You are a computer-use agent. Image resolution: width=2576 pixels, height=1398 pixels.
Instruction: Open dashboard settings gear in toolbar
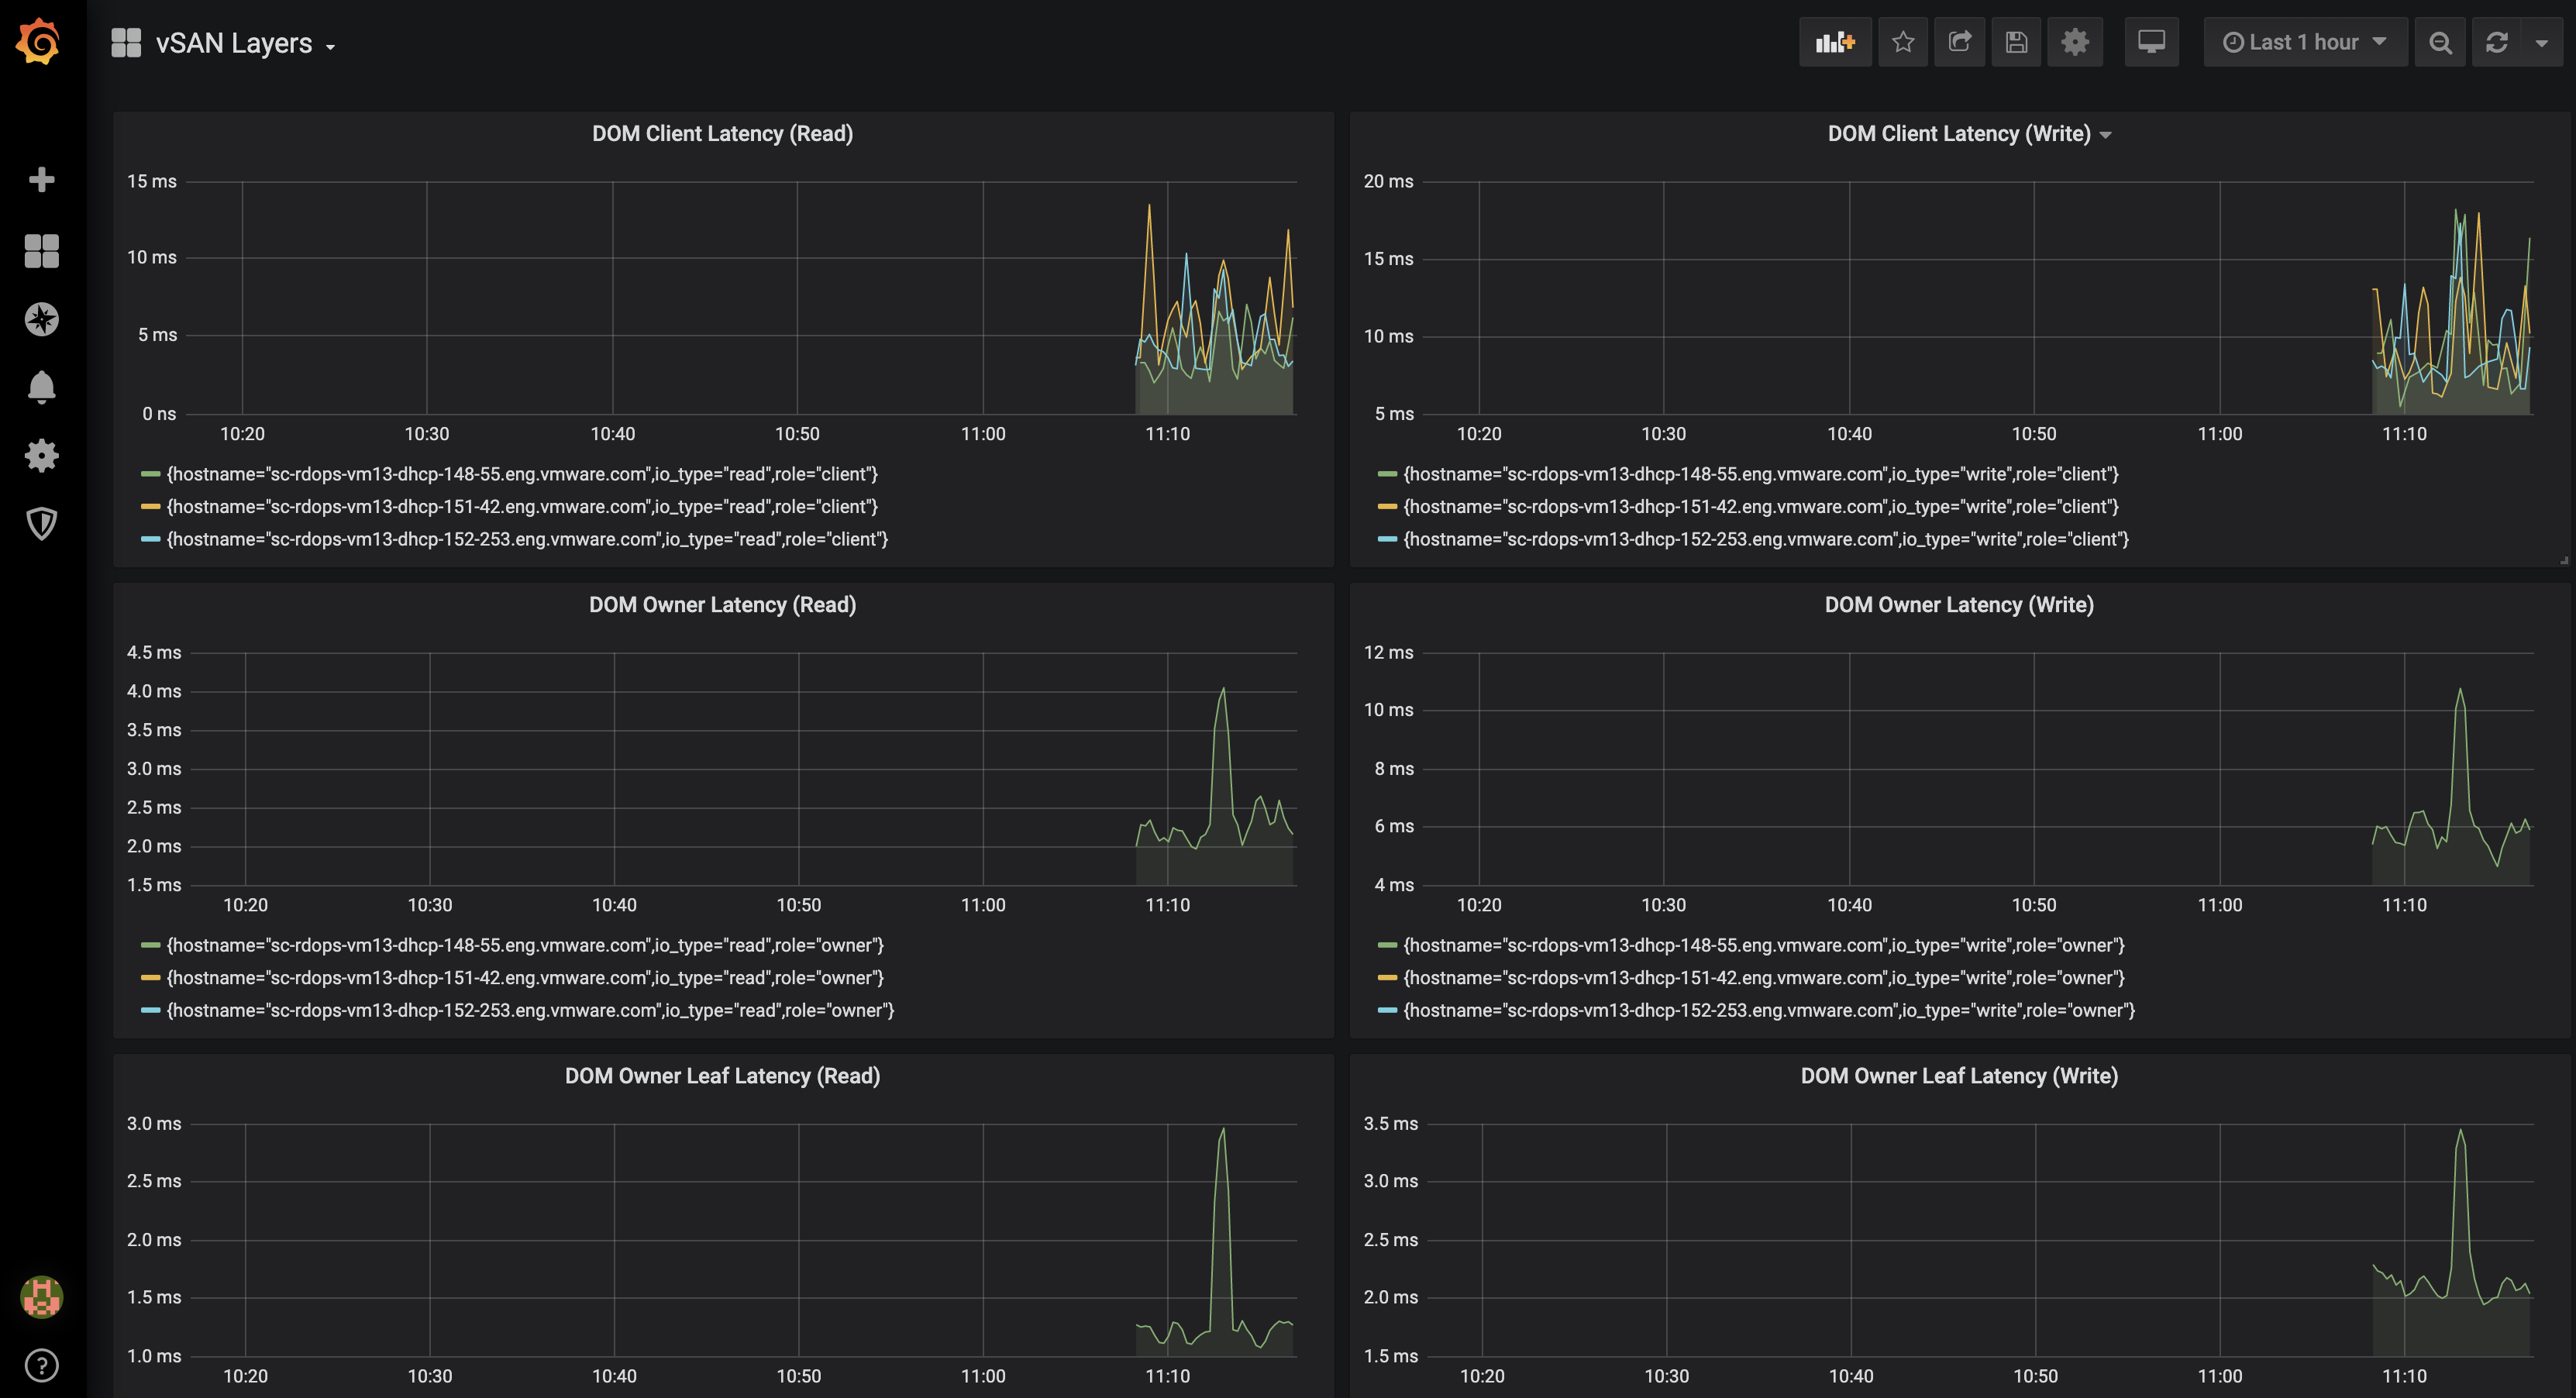[x=2075, y=42]
